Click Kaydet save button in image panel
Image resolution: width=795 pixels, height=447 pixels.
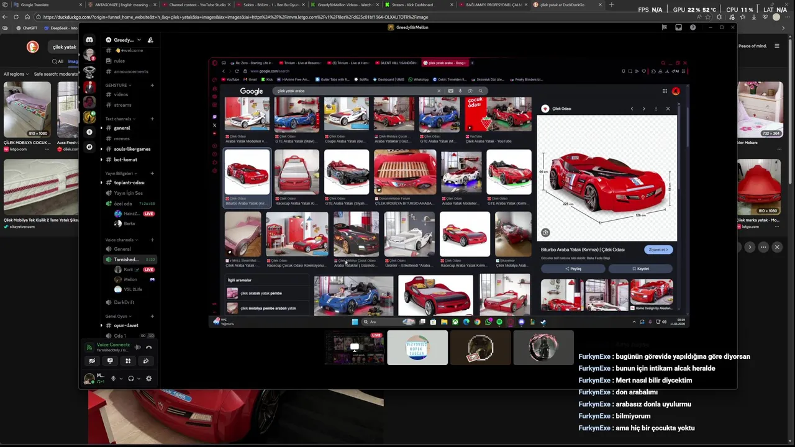click(640, 269)
